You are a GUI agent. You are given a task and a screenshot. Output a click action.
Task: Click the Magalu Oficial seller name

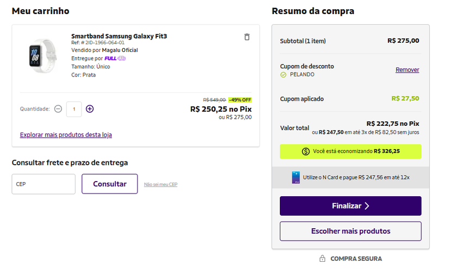[120, 50]
